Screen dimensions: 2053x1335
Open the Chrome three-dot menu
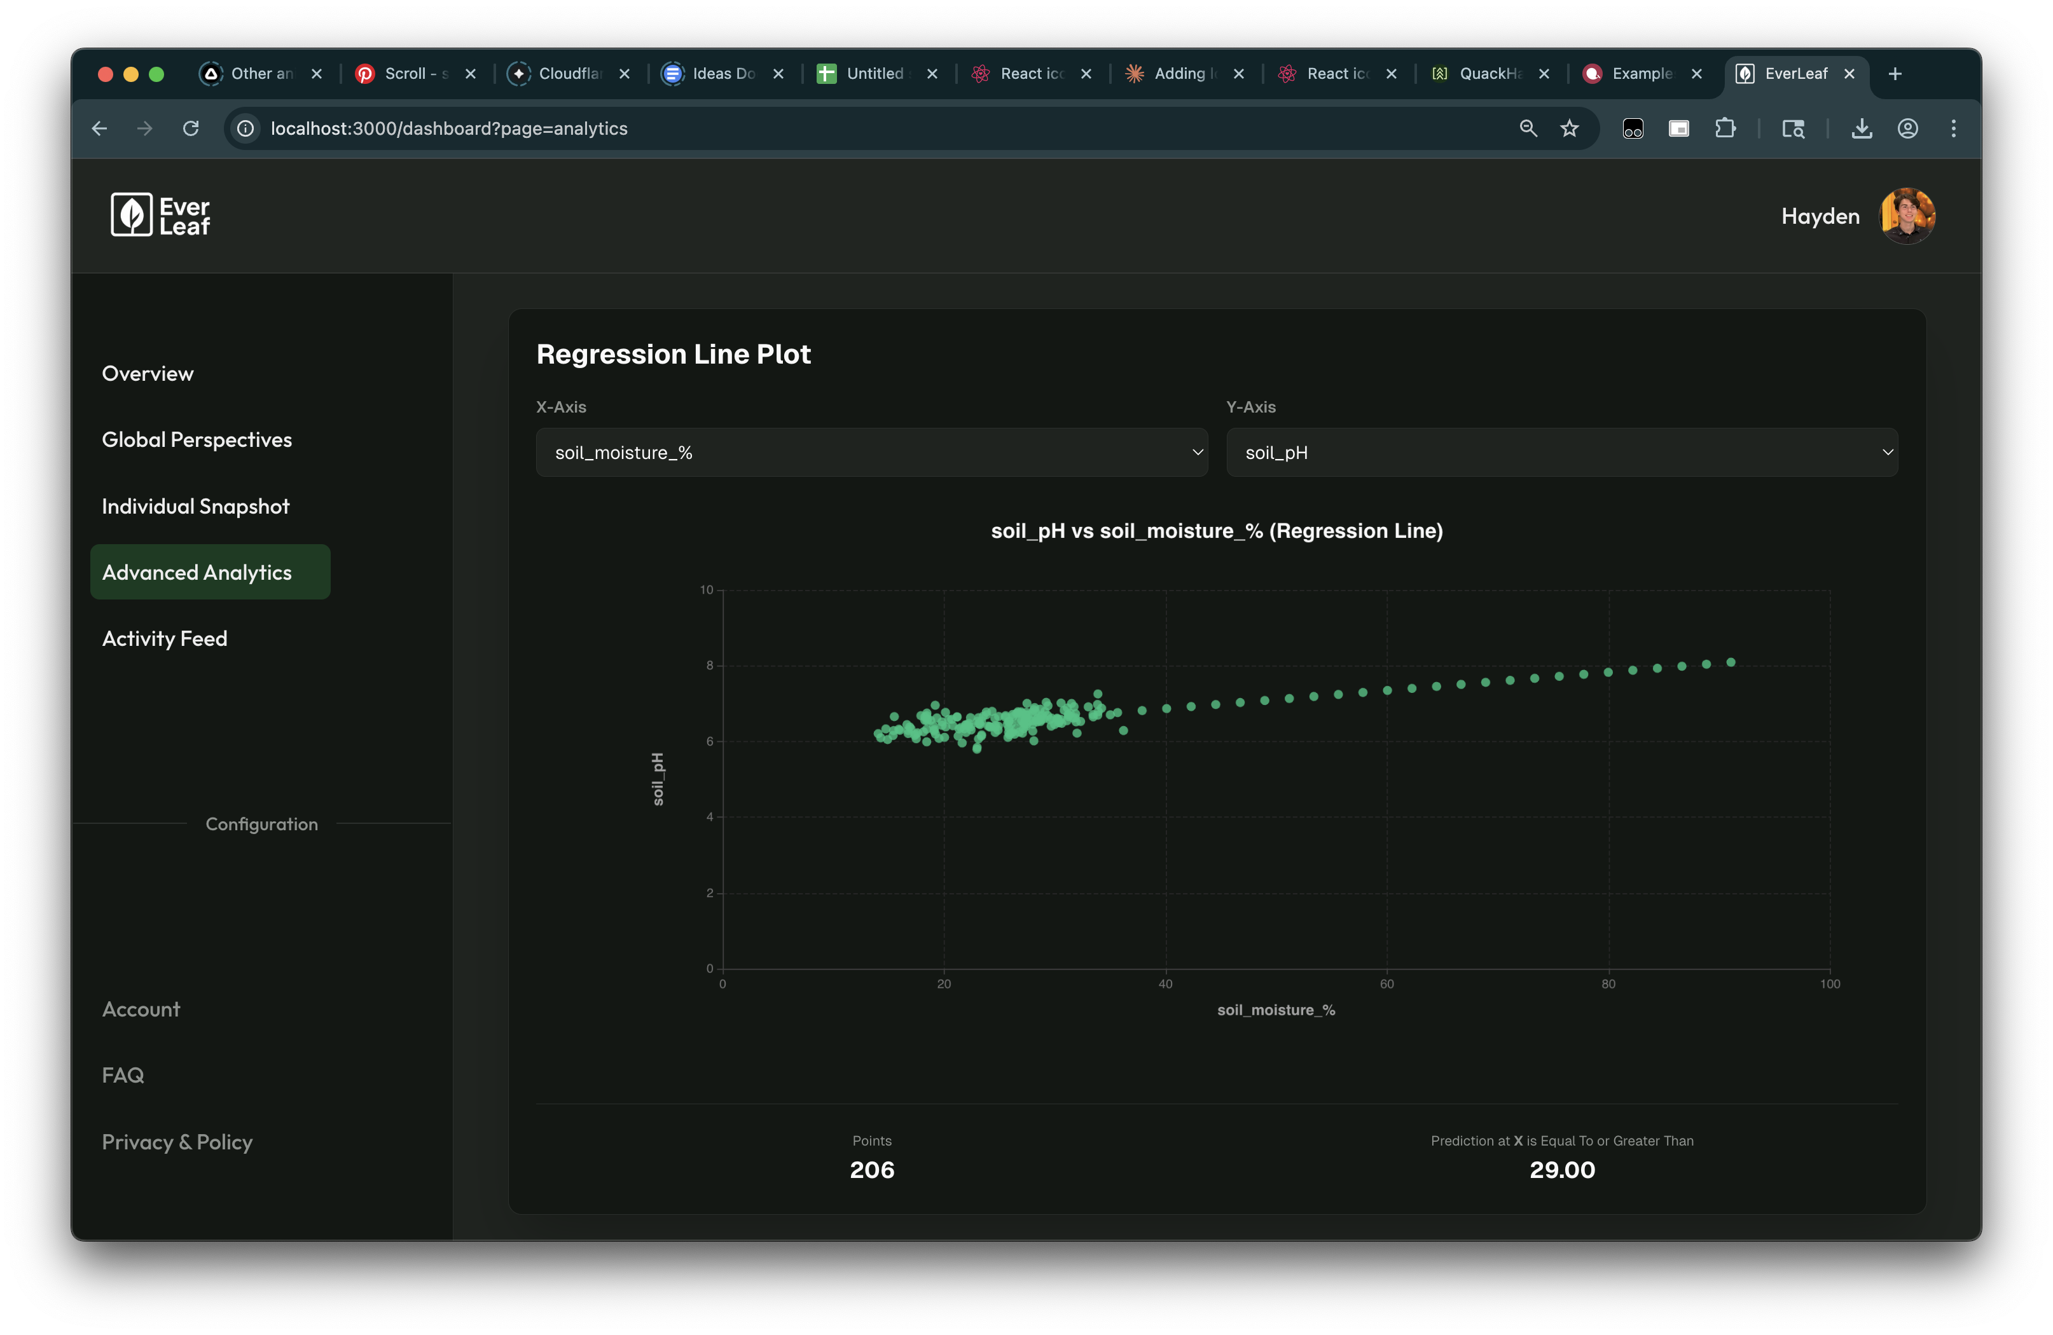coord(1953,128)
